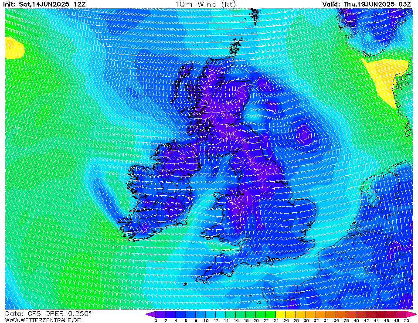
Task: Click the "30" label under color scale
Action: tap(306, 320)
